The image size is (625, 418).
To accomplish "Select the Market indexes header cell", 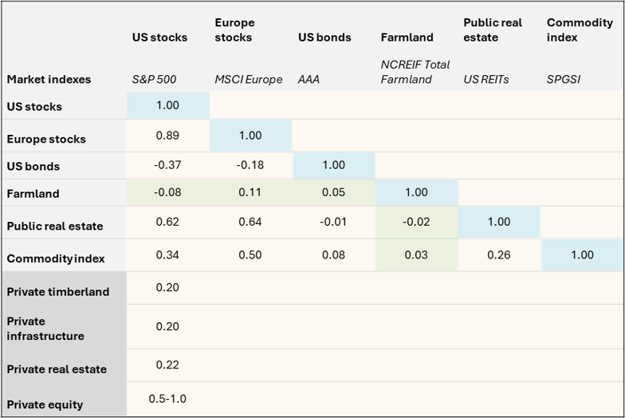I will point(49,79).
